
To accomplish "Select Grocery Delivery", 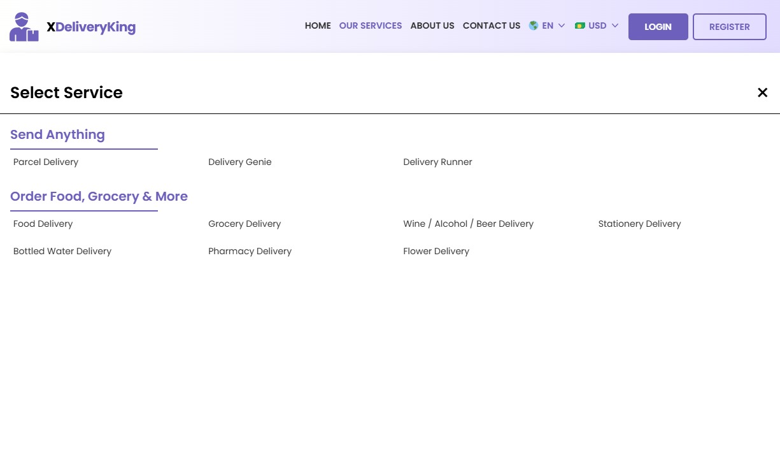I will tap(245, 224).
